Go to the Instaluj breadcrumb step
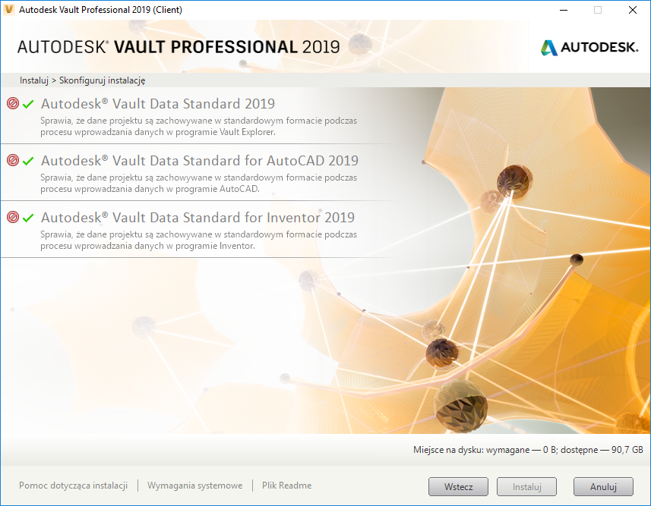Screen dimensions: 651x506 pyautogui.click(x=34, y=80)
